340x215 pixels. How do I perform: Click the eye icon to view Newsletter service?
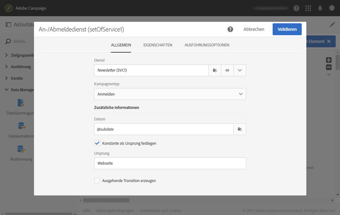(x=227, y=70)
